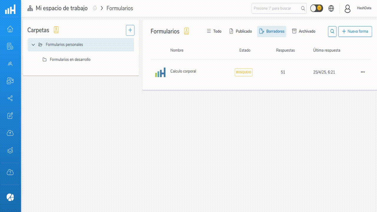This screenshot has height=212, width=377.
Task: Click the Estado column header
Action: (x=245, y=50)
